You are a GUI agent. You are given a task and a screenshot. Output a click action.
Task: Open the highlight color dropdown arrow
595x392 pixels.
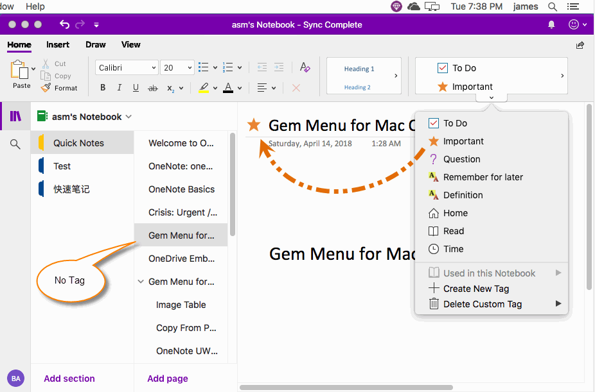[215, 89]
